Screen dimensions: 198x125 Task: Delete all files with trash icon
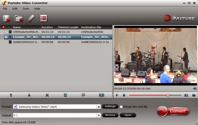[65, 95]
